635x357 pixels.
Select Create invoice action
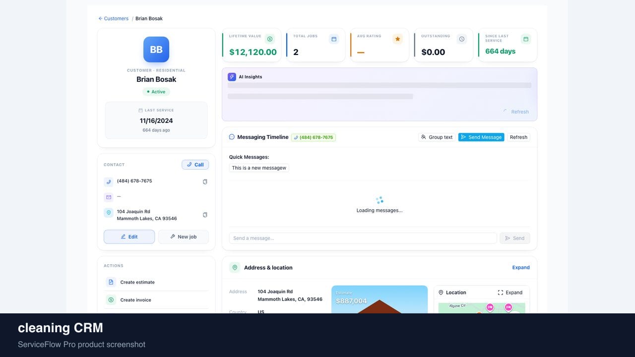point(156,300)
